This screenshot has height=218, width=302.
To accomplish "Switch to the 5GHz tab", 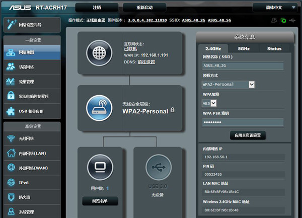I will point(244,49).
